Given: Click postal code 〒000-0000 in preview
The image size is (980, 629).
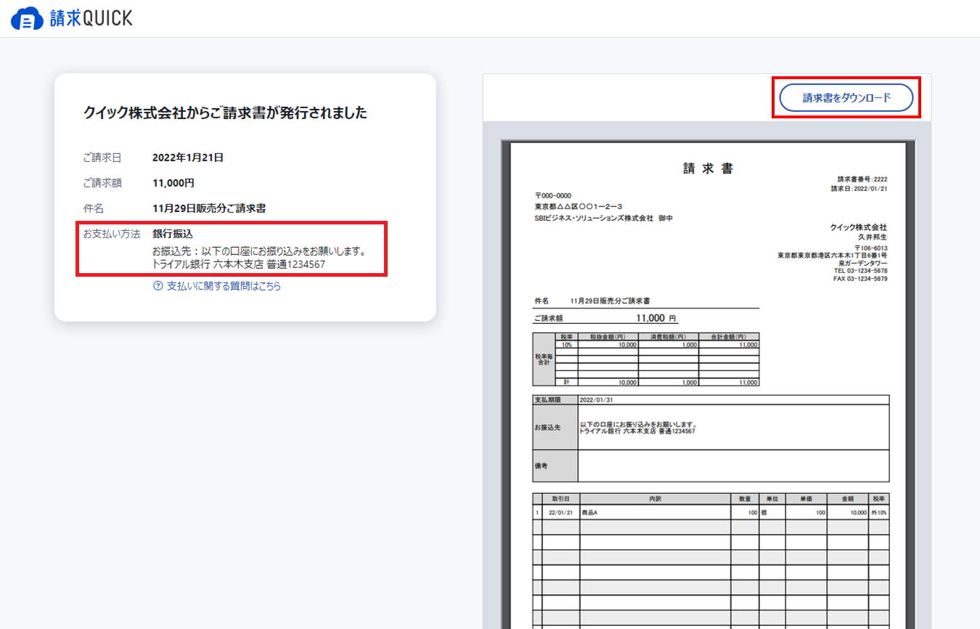Looking at the screenshot, I should (553, 196).
